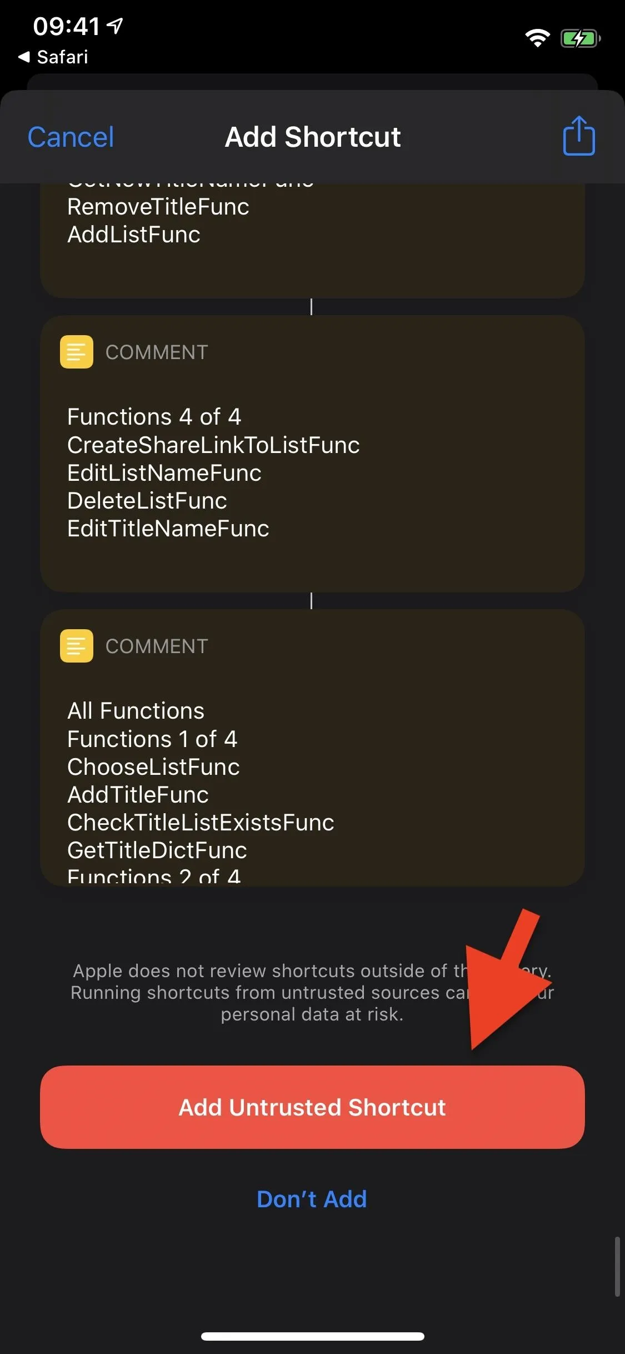Select the EditListNameFunc line
Screen dimensions: 625x1354
coord(164,473)
